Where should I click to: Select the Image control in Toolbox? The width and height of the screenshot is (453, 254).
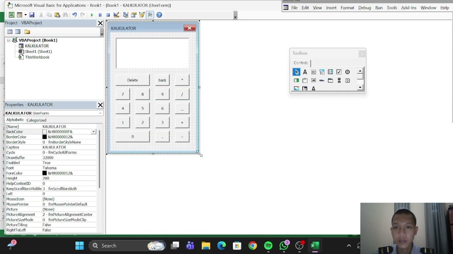pyautogui.click(x=297, y=89)
